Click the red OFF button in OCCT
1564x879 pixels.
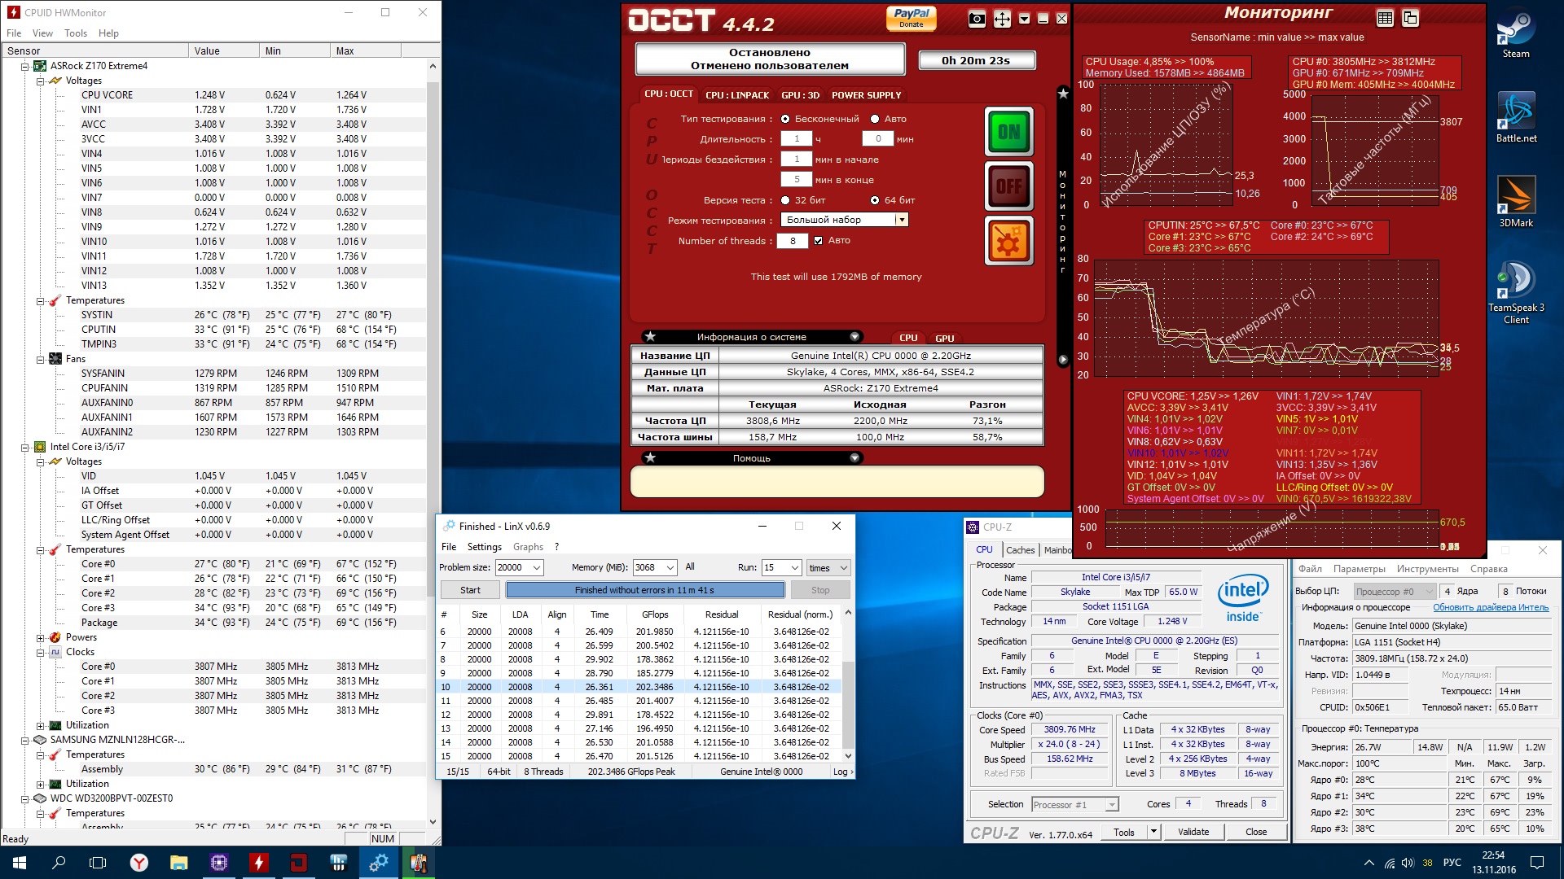(x=1008, y=186)
